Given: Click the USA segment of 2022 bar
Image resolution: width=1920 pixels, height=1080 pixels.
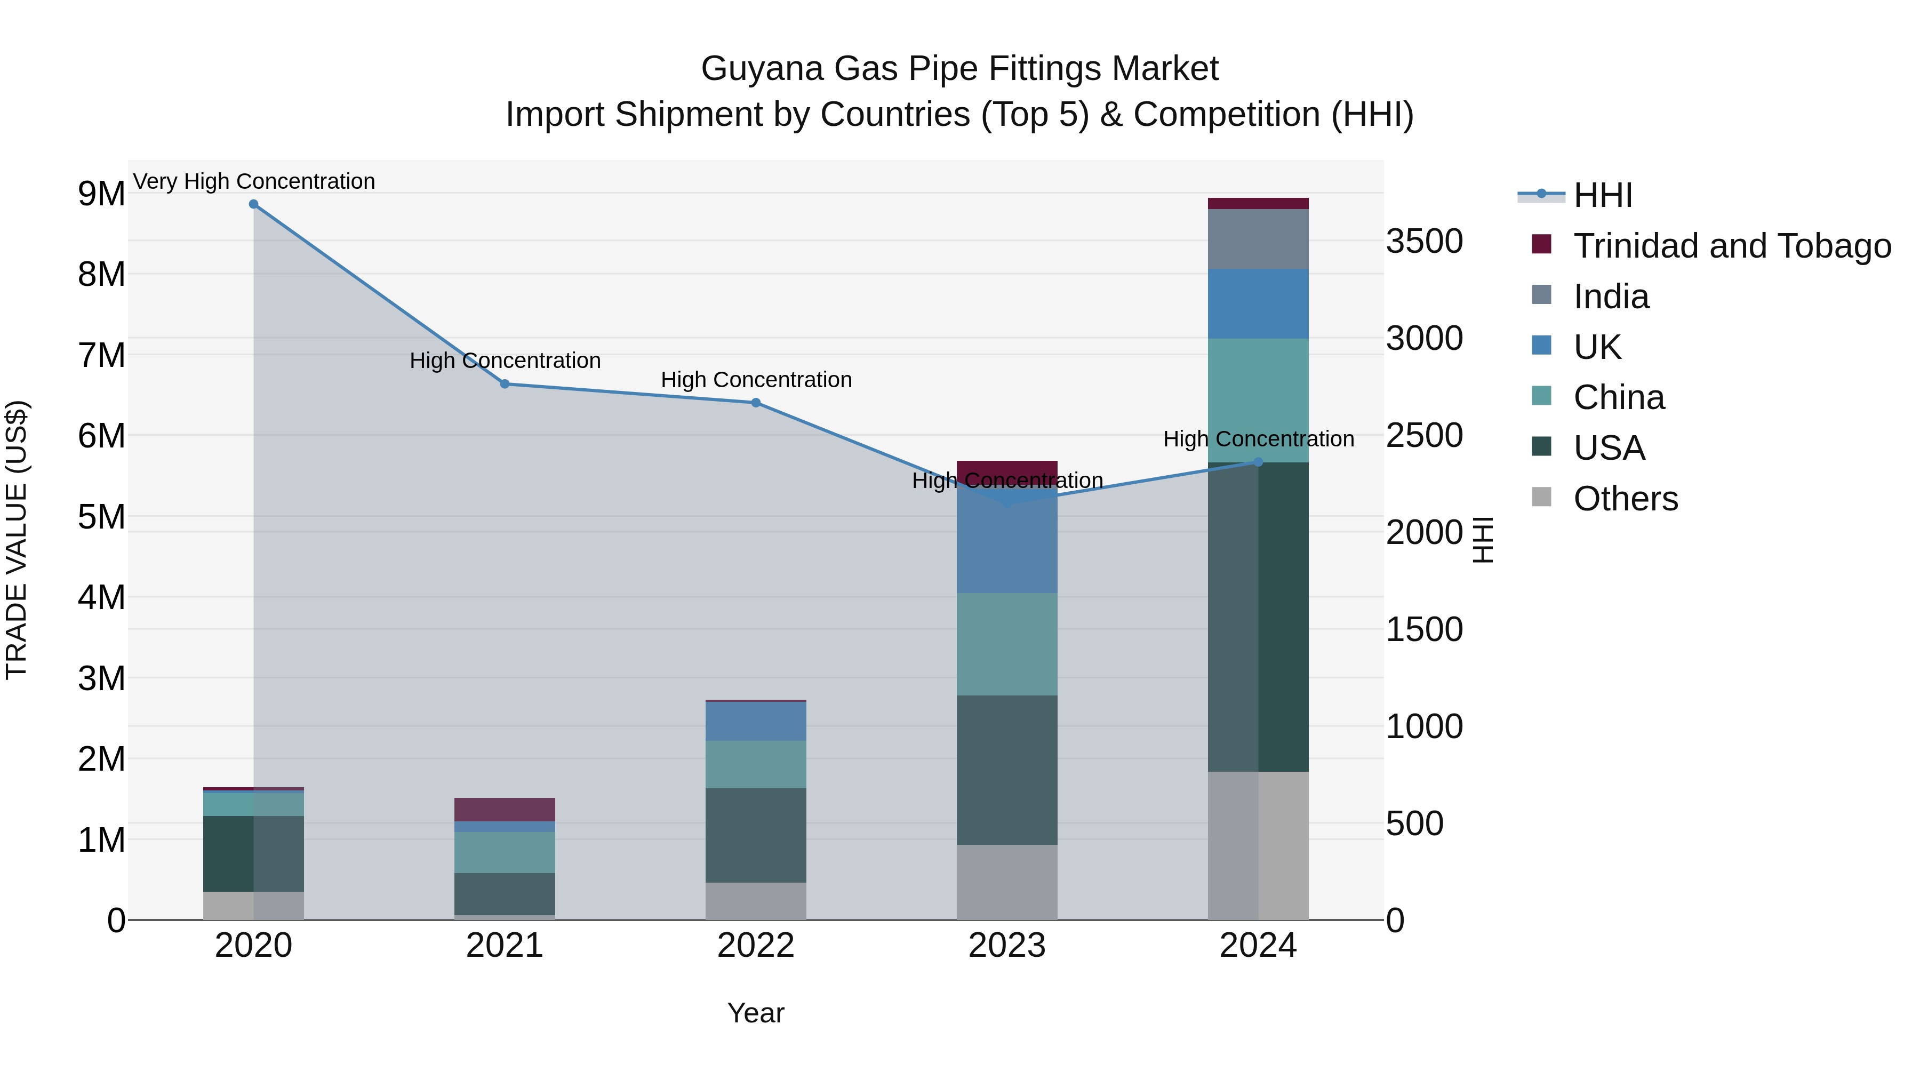Looking at the screenshot, I should [x=756, y=836].
